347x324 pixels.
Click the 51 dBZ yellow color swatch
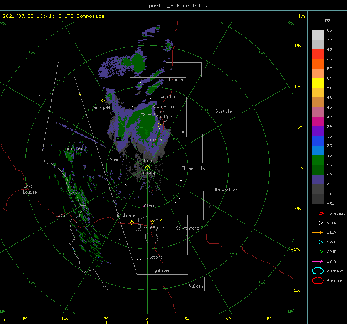coord(318,83)
